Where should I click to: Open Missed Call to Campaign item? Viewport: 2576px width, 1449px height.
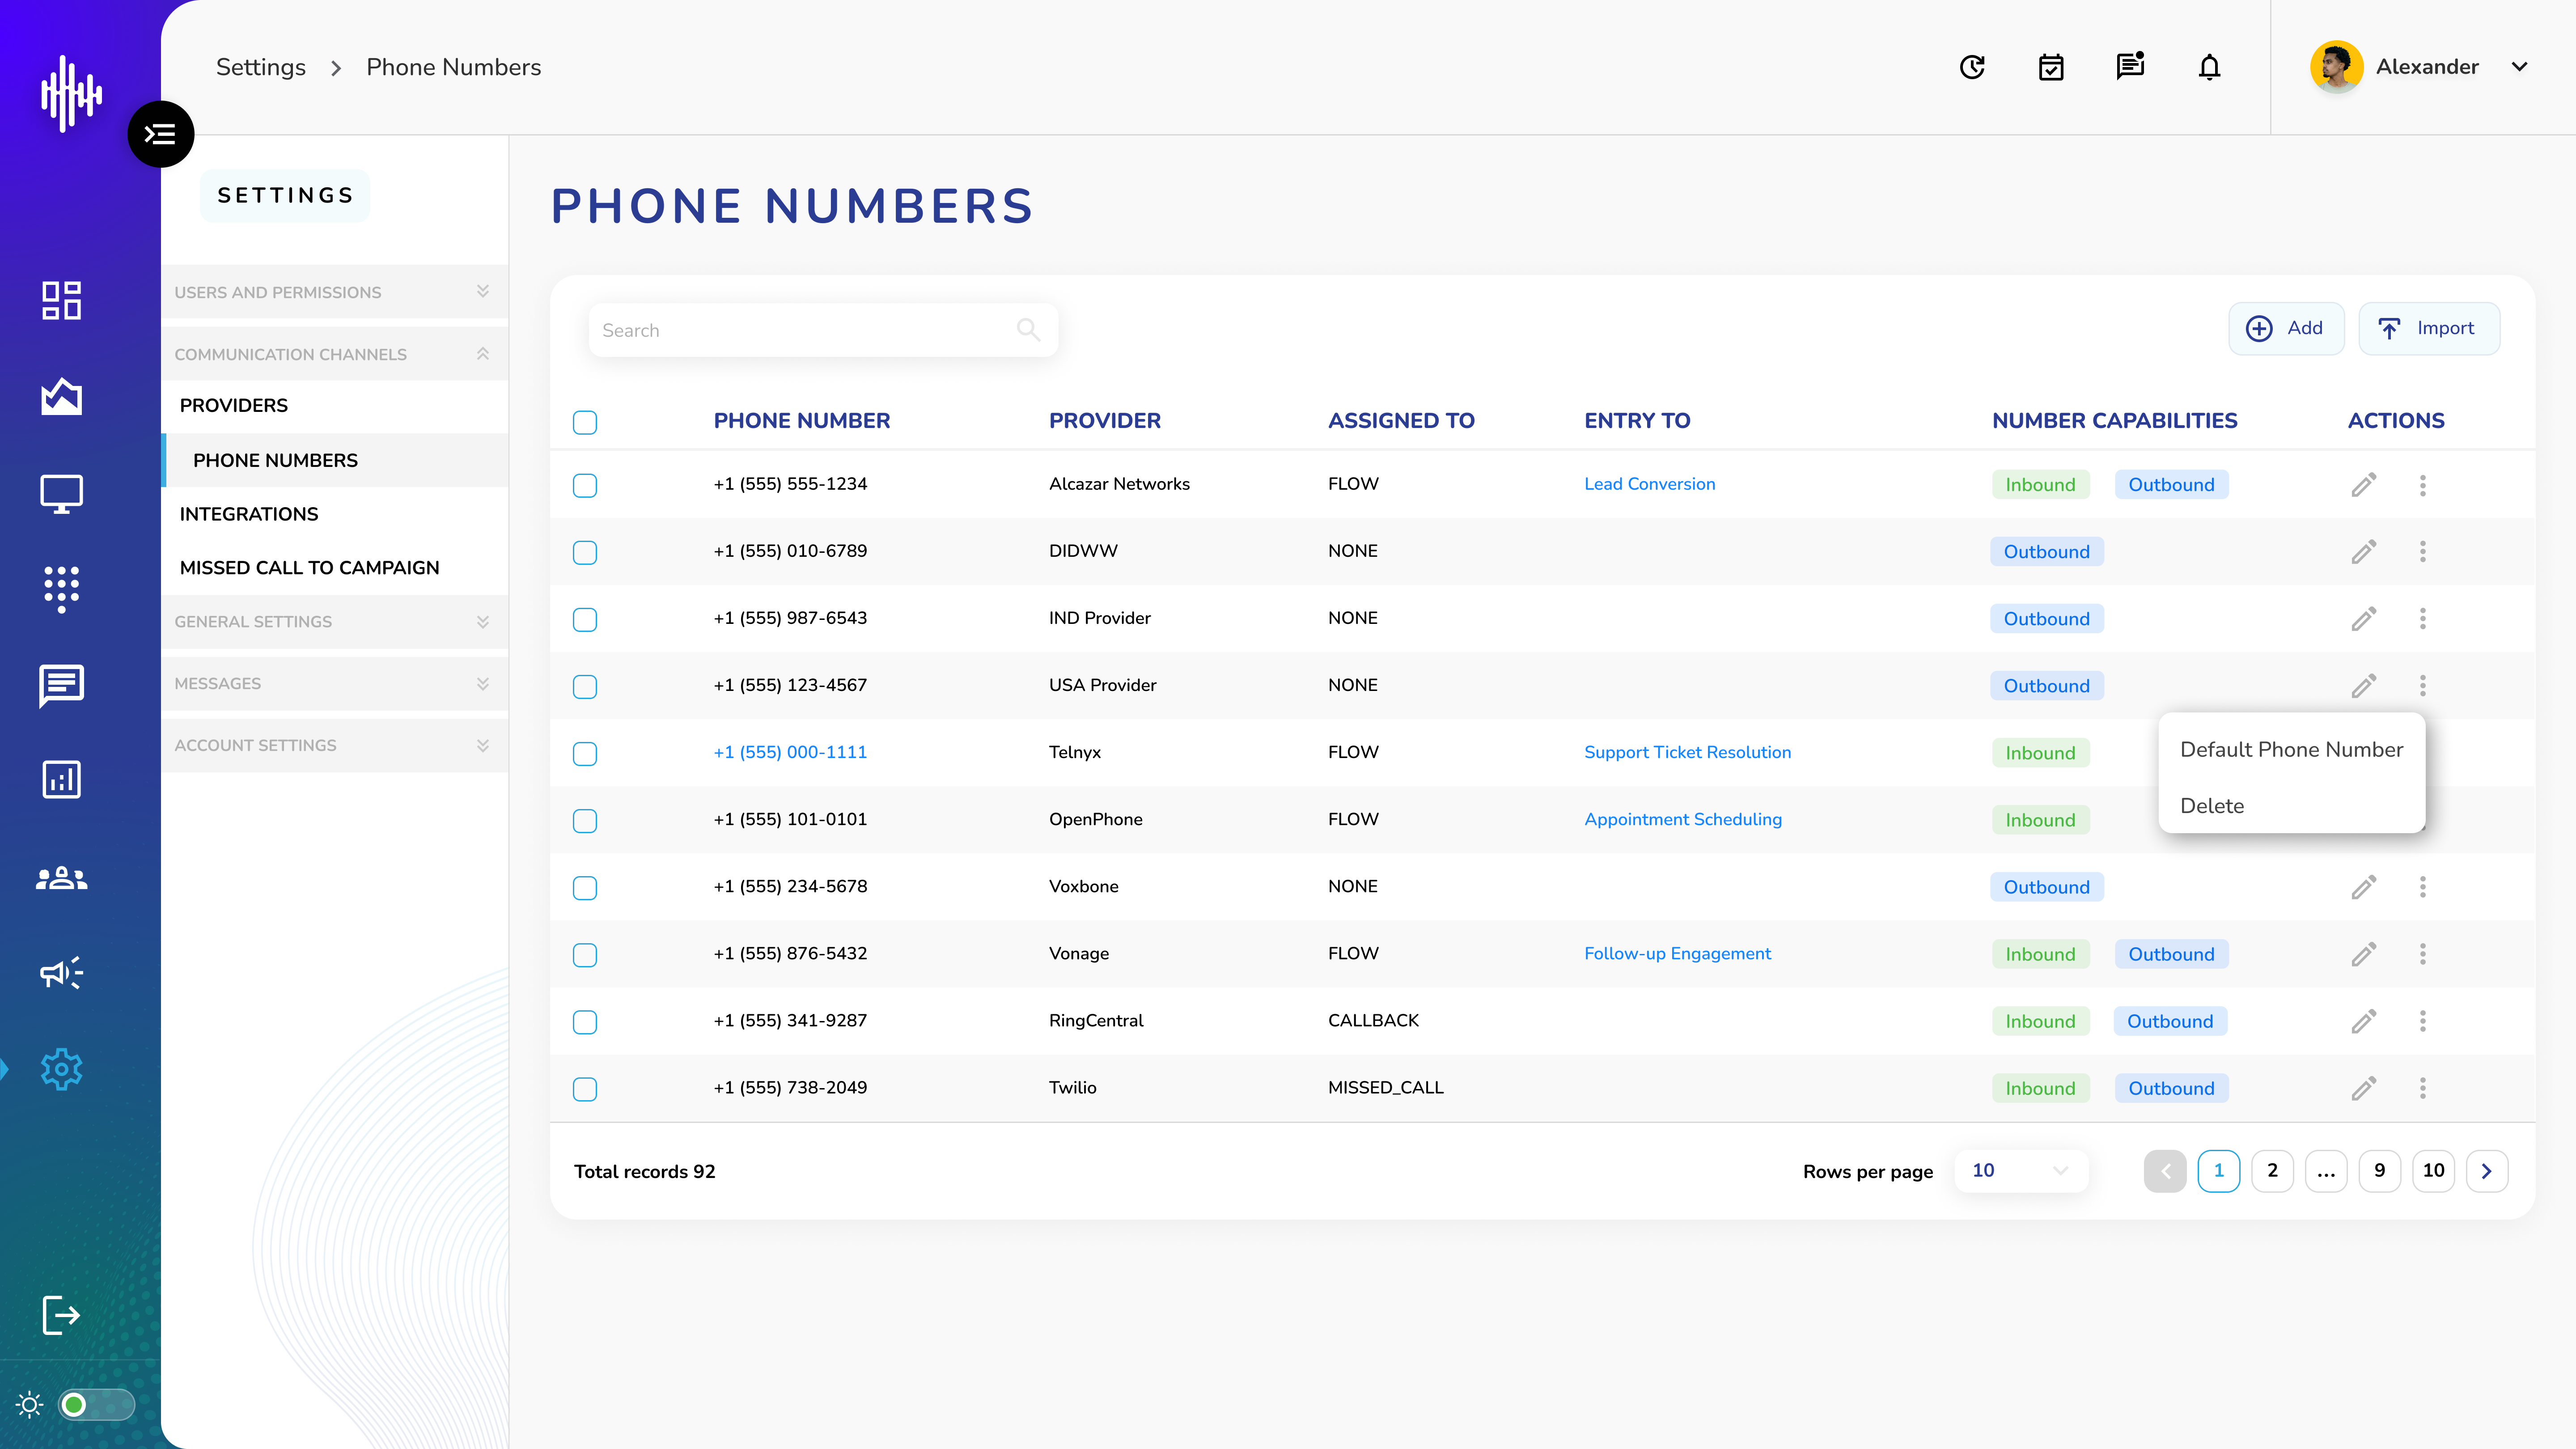click(309, 567)
